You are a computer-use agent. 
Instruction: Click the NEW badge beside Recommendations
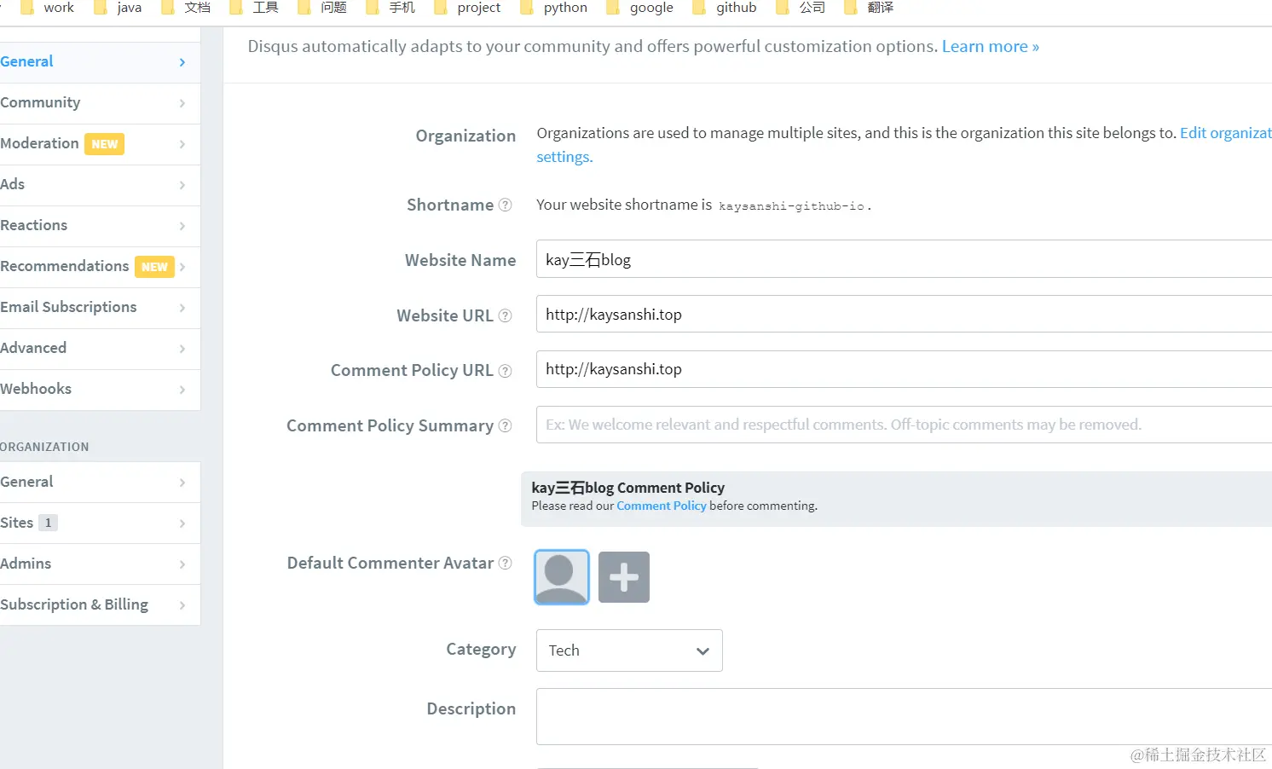[154, 267]
